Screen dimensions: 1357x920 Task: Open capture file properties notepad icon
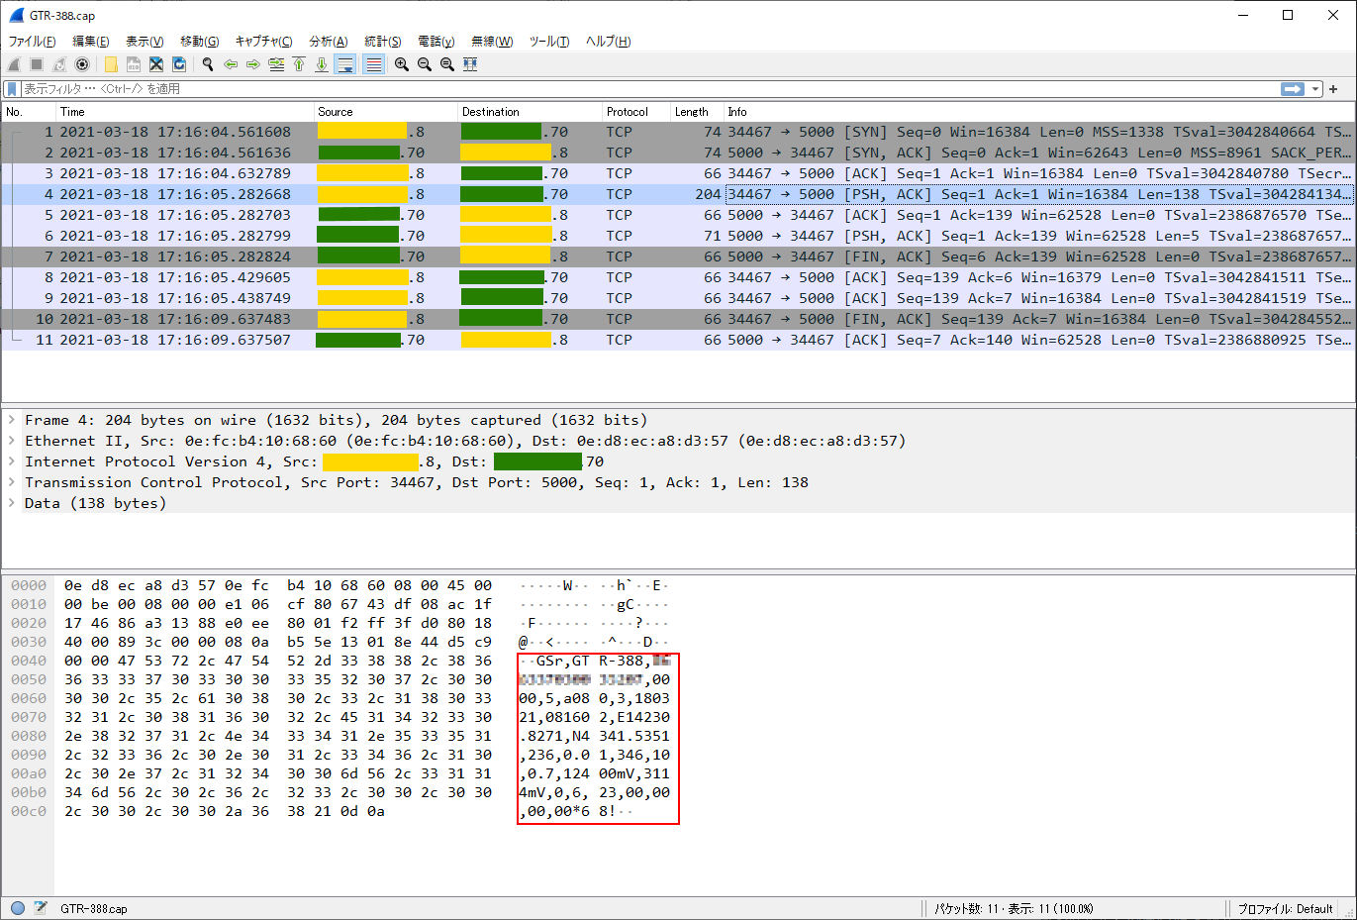tap(41, 908)
